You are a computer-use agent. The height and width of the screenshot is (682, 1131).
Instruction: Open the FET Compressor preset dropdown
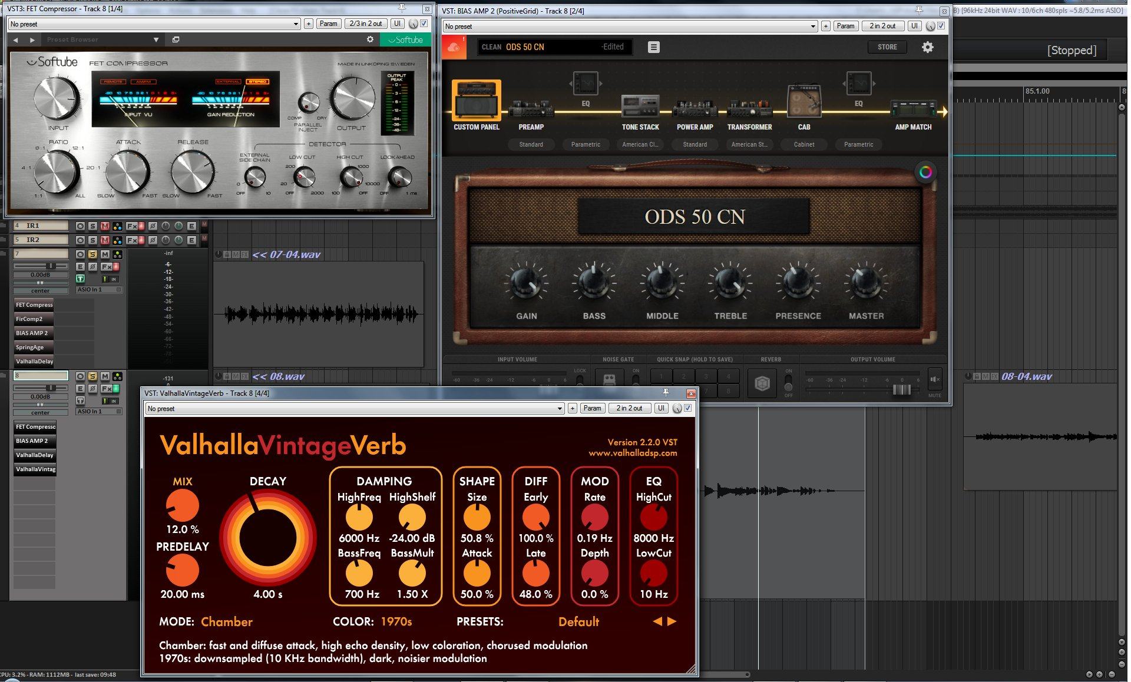296,24
